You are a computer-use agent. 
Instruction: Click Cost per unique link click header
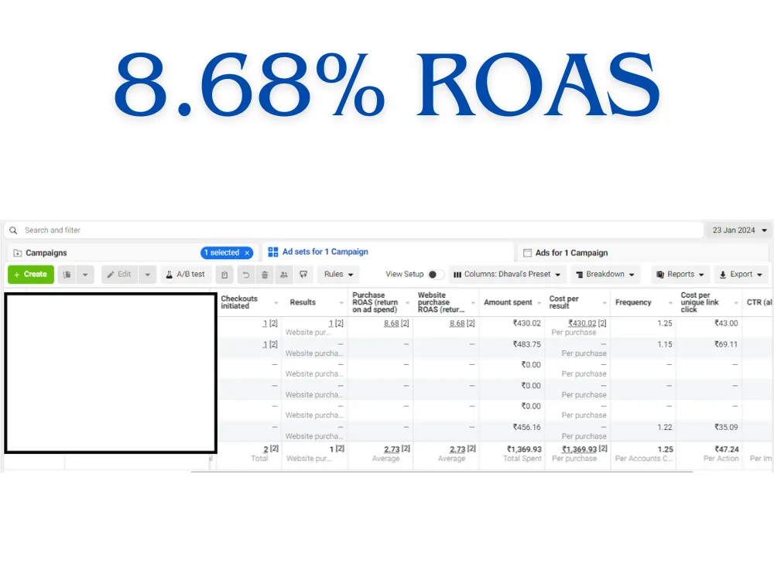click(x=700, y=302)
